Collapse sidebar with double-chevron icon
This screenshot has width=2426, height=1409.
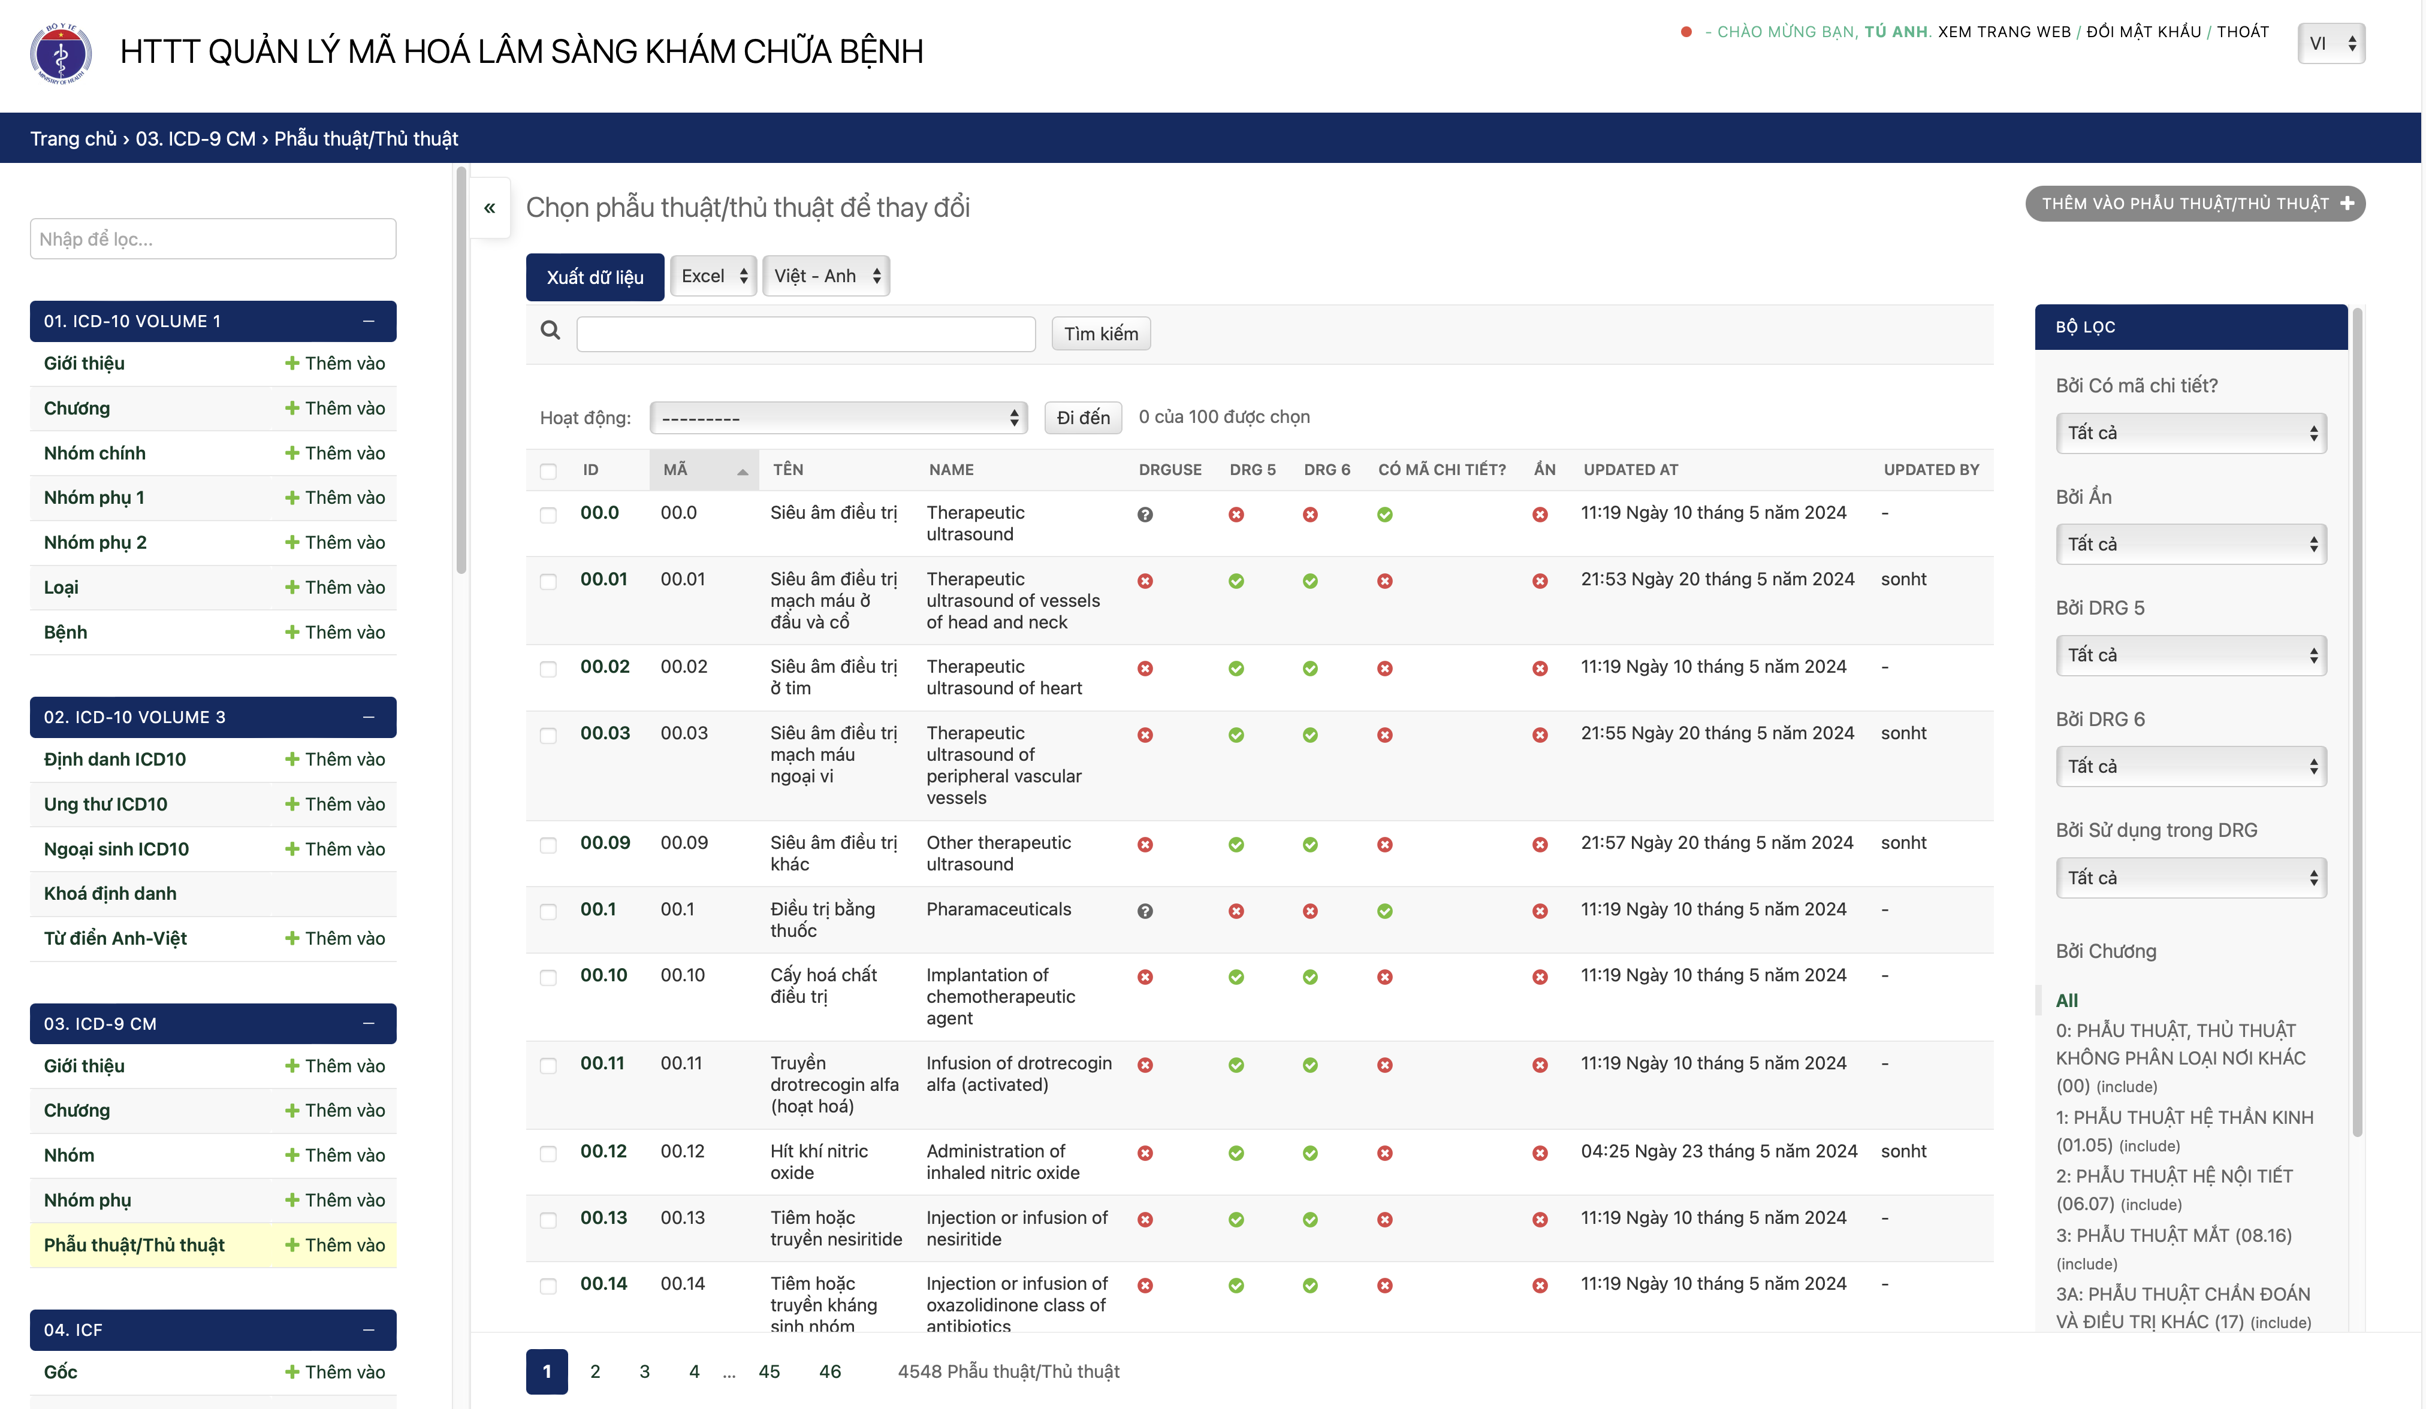tap(489, 208)
